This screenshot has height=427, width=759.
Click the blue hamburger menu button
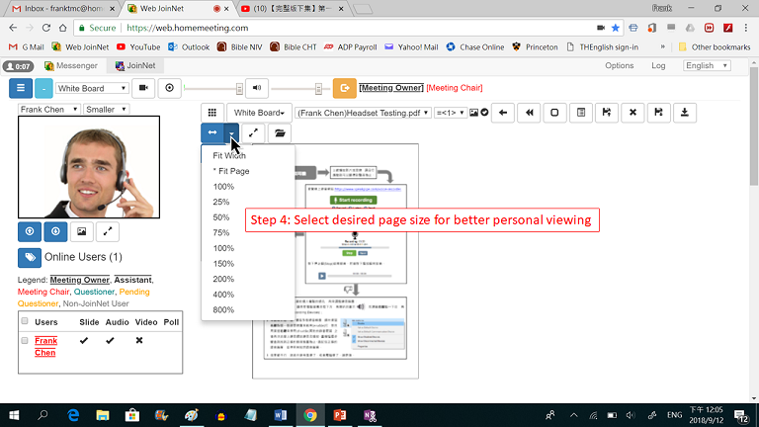pyautogui.click(x=22, y=88)
